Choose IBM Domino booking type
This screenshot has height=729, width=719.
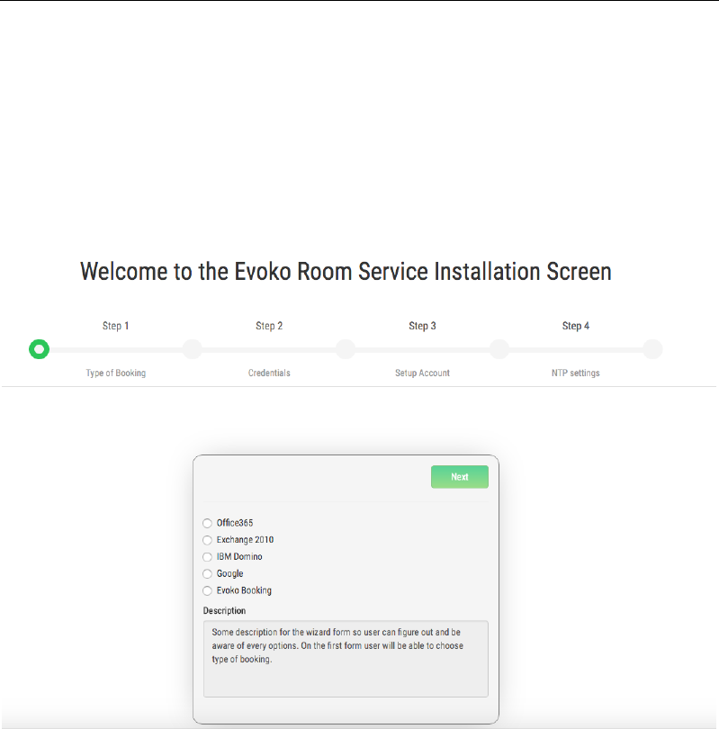207,557
